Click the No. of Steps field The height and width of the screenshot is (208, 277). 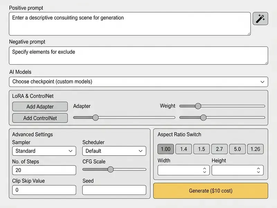click(44, 170)
